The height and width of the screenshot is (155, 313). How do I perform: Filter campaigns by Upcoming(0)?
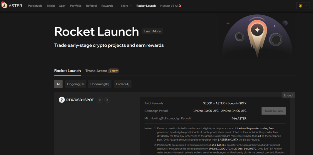click(100, 84)
